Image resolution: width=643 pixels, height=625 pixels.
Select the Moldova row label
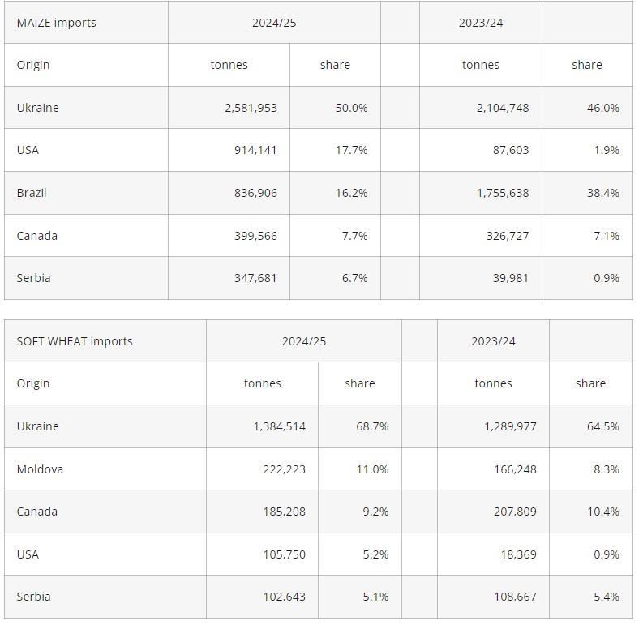(x=40, y=469)
